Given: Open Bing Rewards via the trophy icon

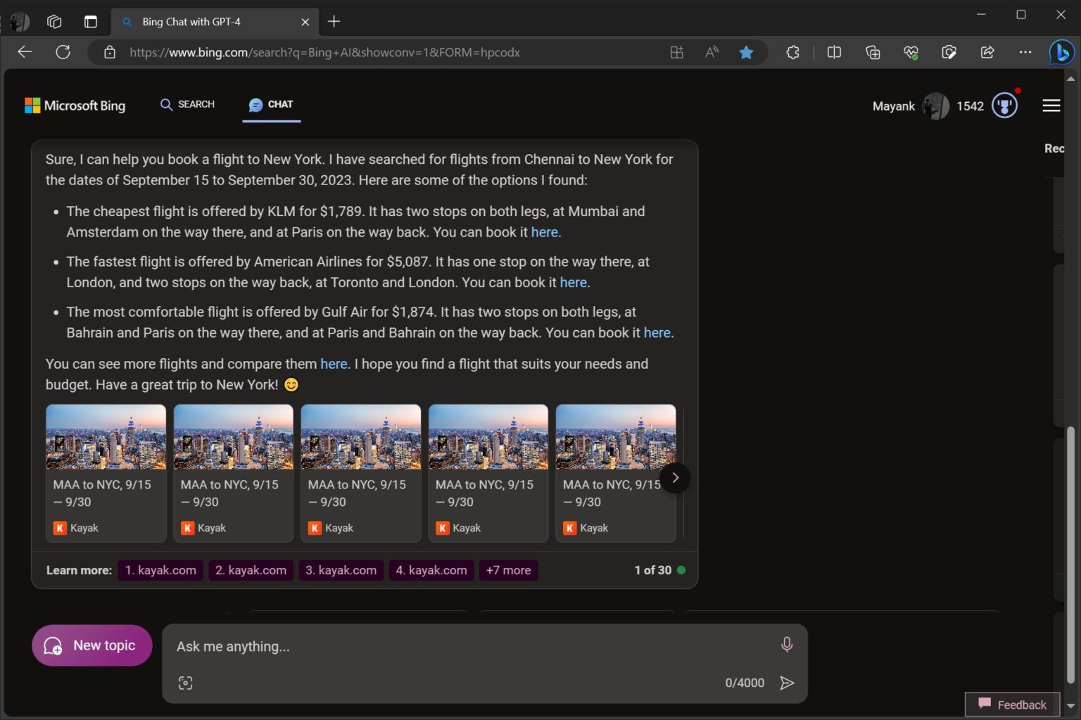Looking at the screenshot, I should click(1004, 106).
